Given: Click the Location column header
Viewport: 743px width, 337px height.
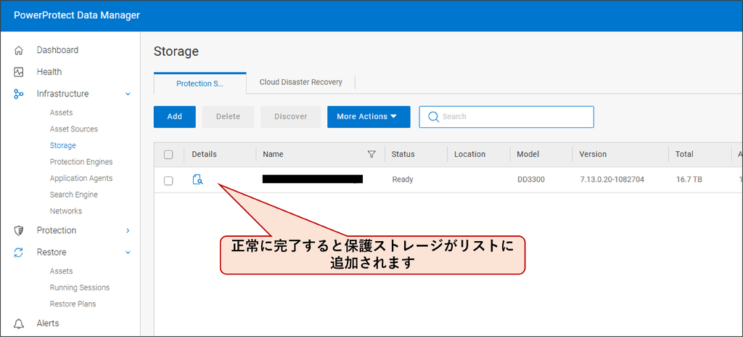Looking at the screenshot, I should (469, 154).
